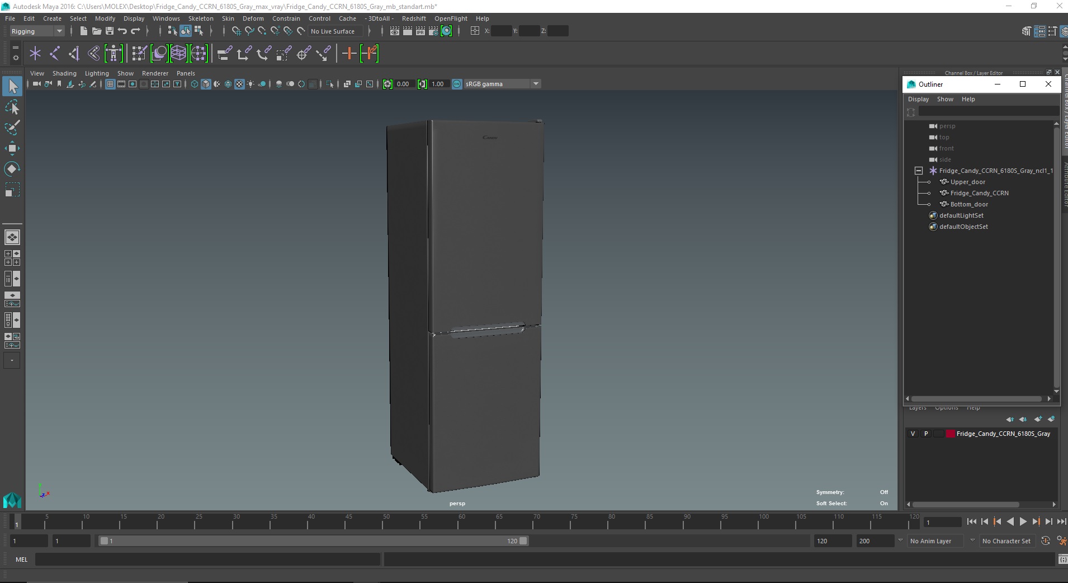Collapse the Fridge_Candy_CCRN_6180S_Gray_ncl1_1 outliner node

(x=919, y=171)
